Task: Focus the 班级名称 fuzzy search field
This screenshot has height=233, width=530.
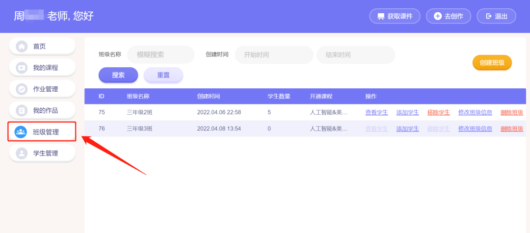Action: click(x=161, y=55)
